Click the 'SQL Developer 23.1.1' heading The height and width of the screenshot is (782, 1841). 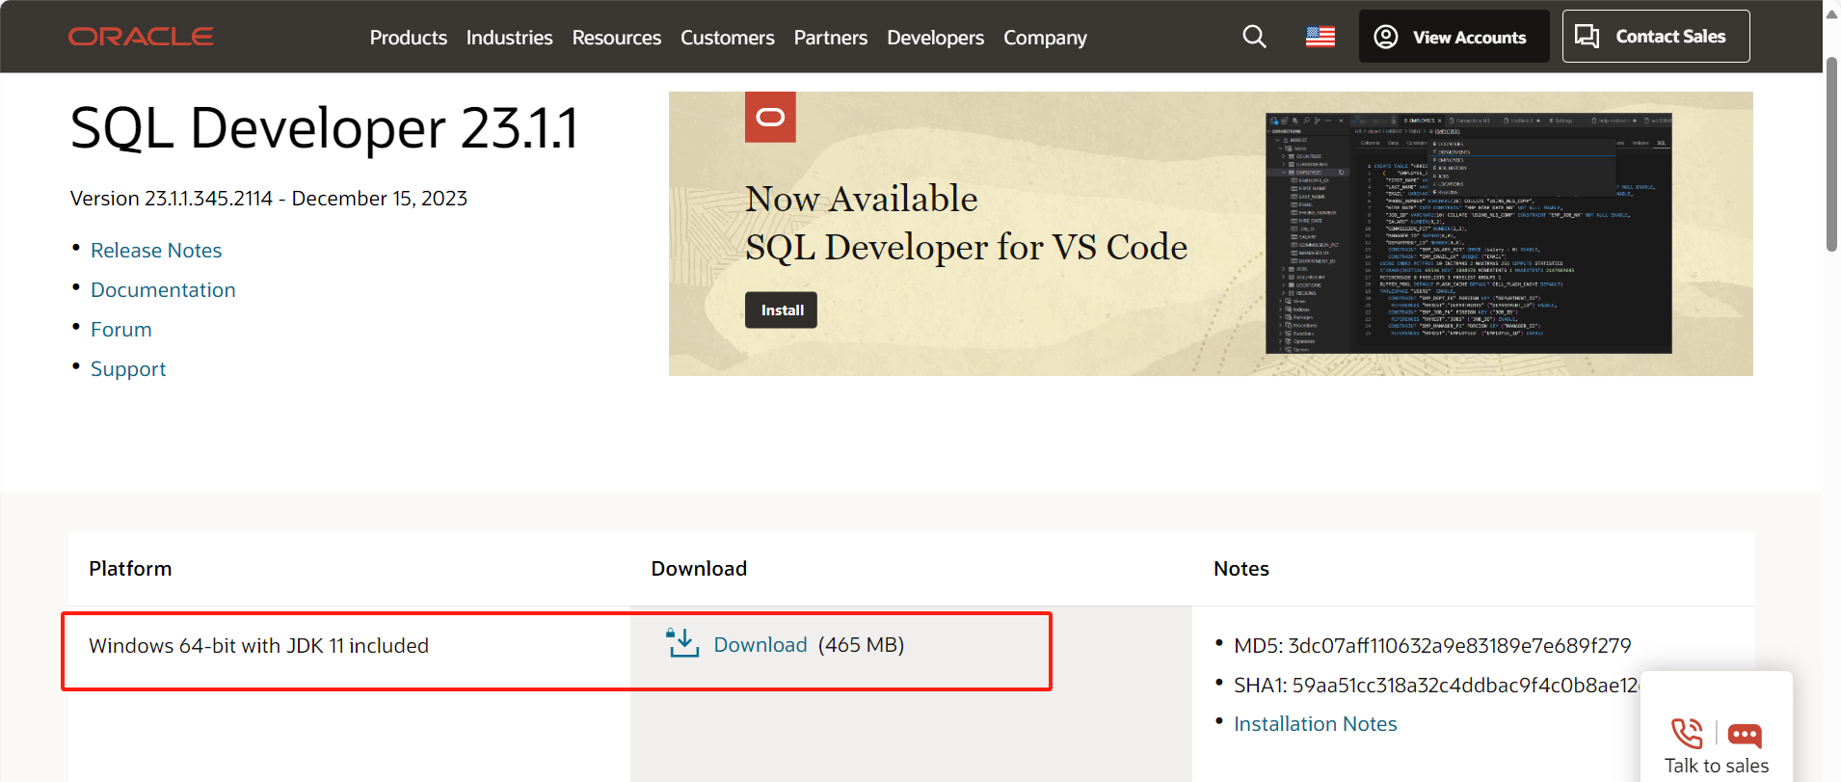(x=325, y=128)
